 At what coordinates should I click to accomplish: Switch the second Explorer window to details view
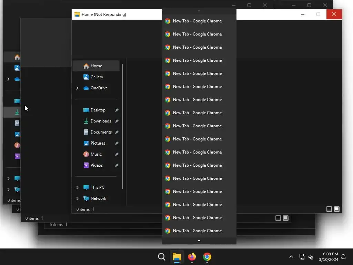pos(278,218)
